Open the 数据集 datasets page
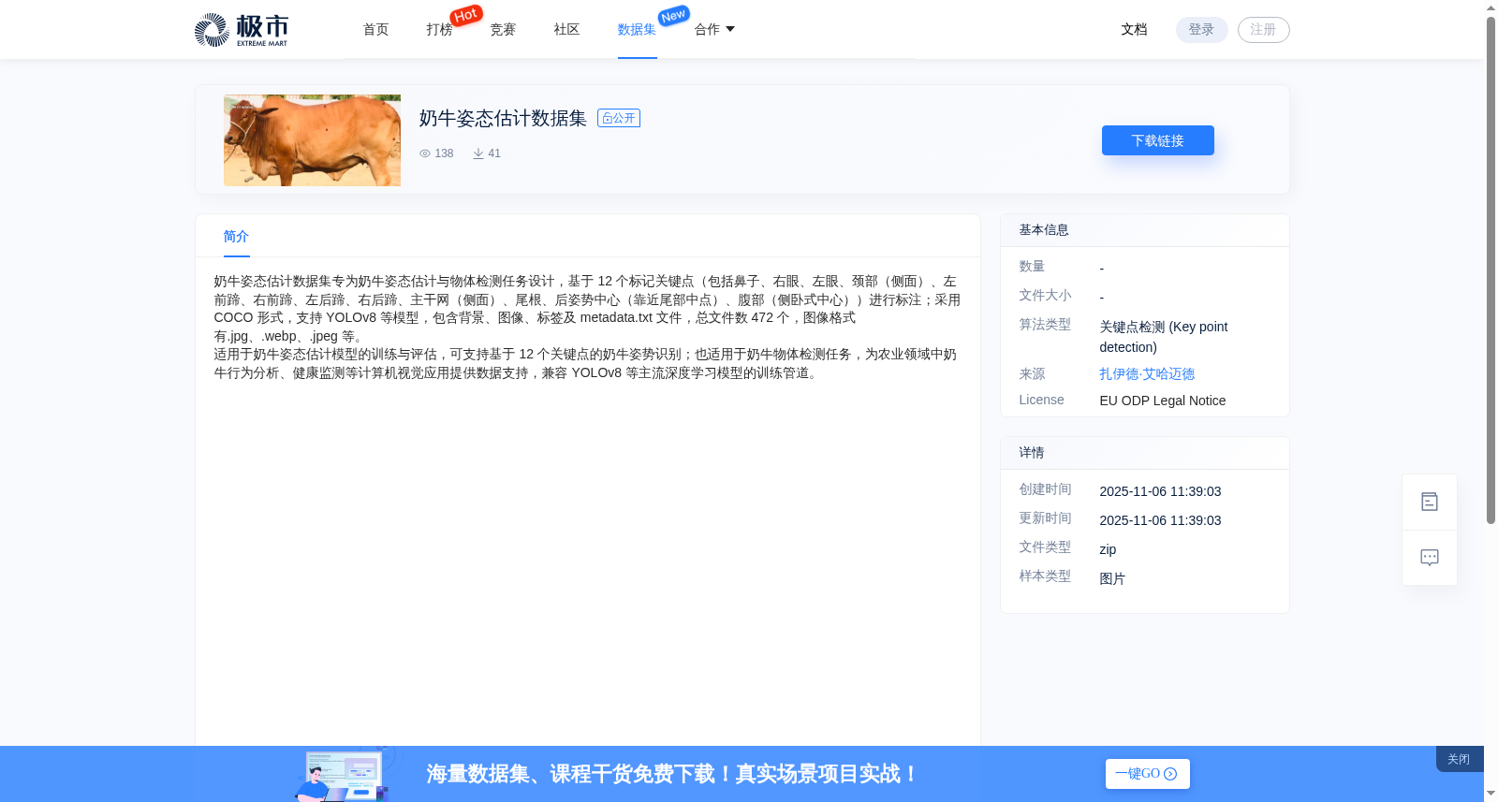Image resolution: width=1498 pixels, height=802 pixels. tap(638, 30)
